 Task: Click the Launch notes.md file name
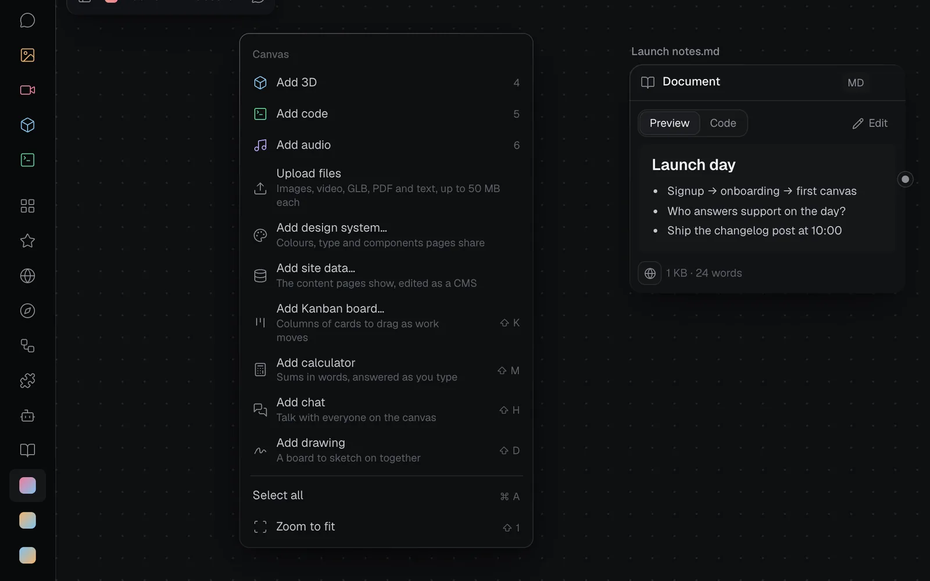click(x=675, y=51)
